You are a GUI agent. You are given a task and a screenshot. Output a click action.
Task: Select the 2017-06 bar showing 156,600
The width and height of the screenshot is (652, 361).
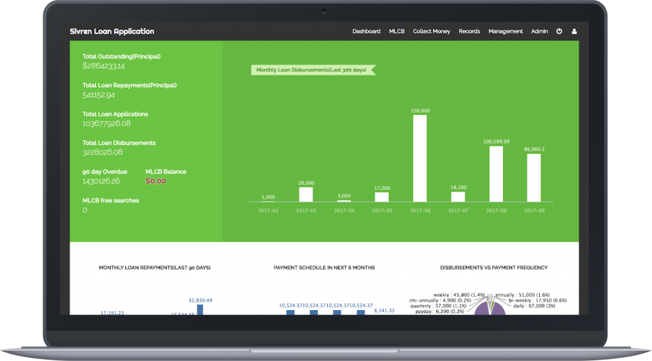pos(420,158)
